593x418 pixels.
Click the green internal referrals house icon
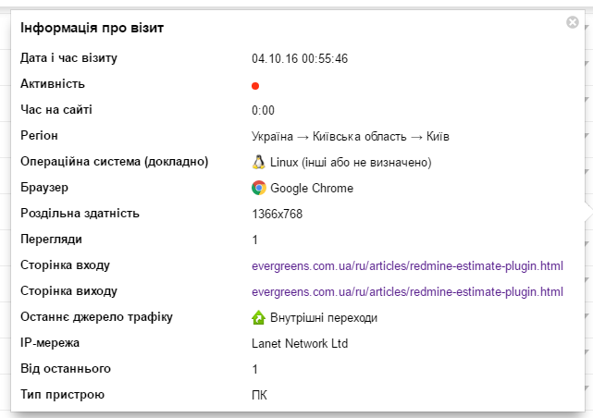click(259, 317)
